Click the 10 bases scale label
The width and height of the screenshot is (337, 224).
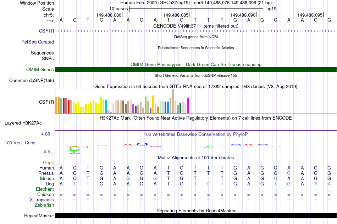118,9
